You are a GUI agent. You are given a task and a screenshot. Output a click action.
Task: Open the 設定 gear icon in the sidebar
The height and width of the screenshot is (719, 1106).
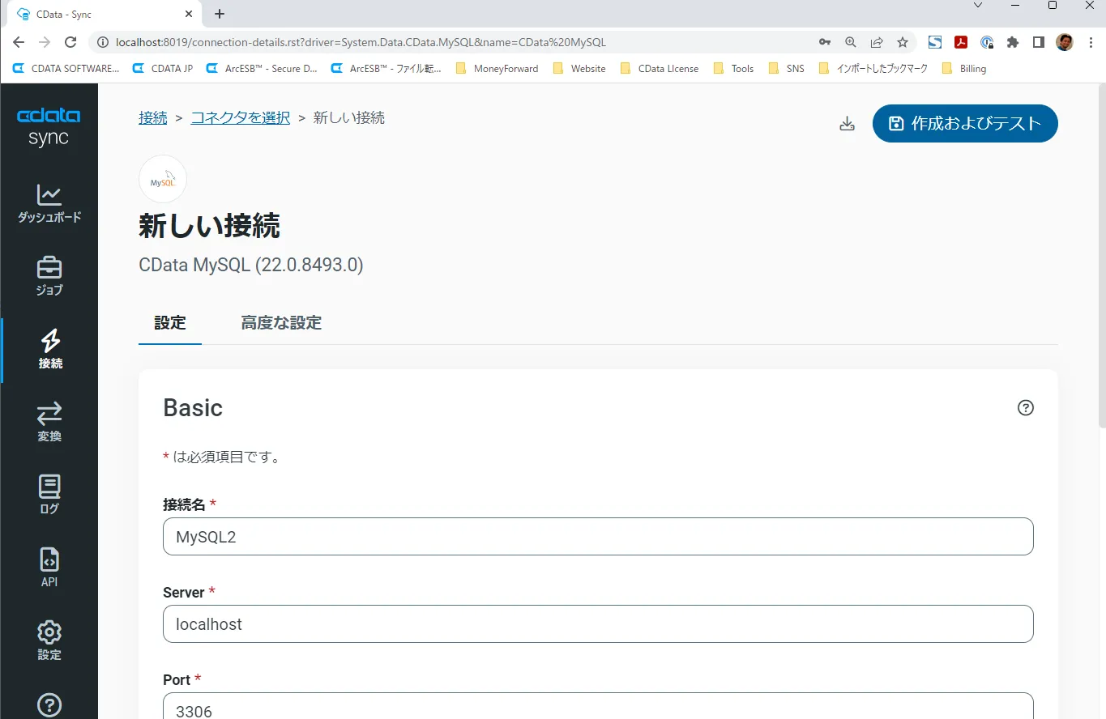[49, 640]
